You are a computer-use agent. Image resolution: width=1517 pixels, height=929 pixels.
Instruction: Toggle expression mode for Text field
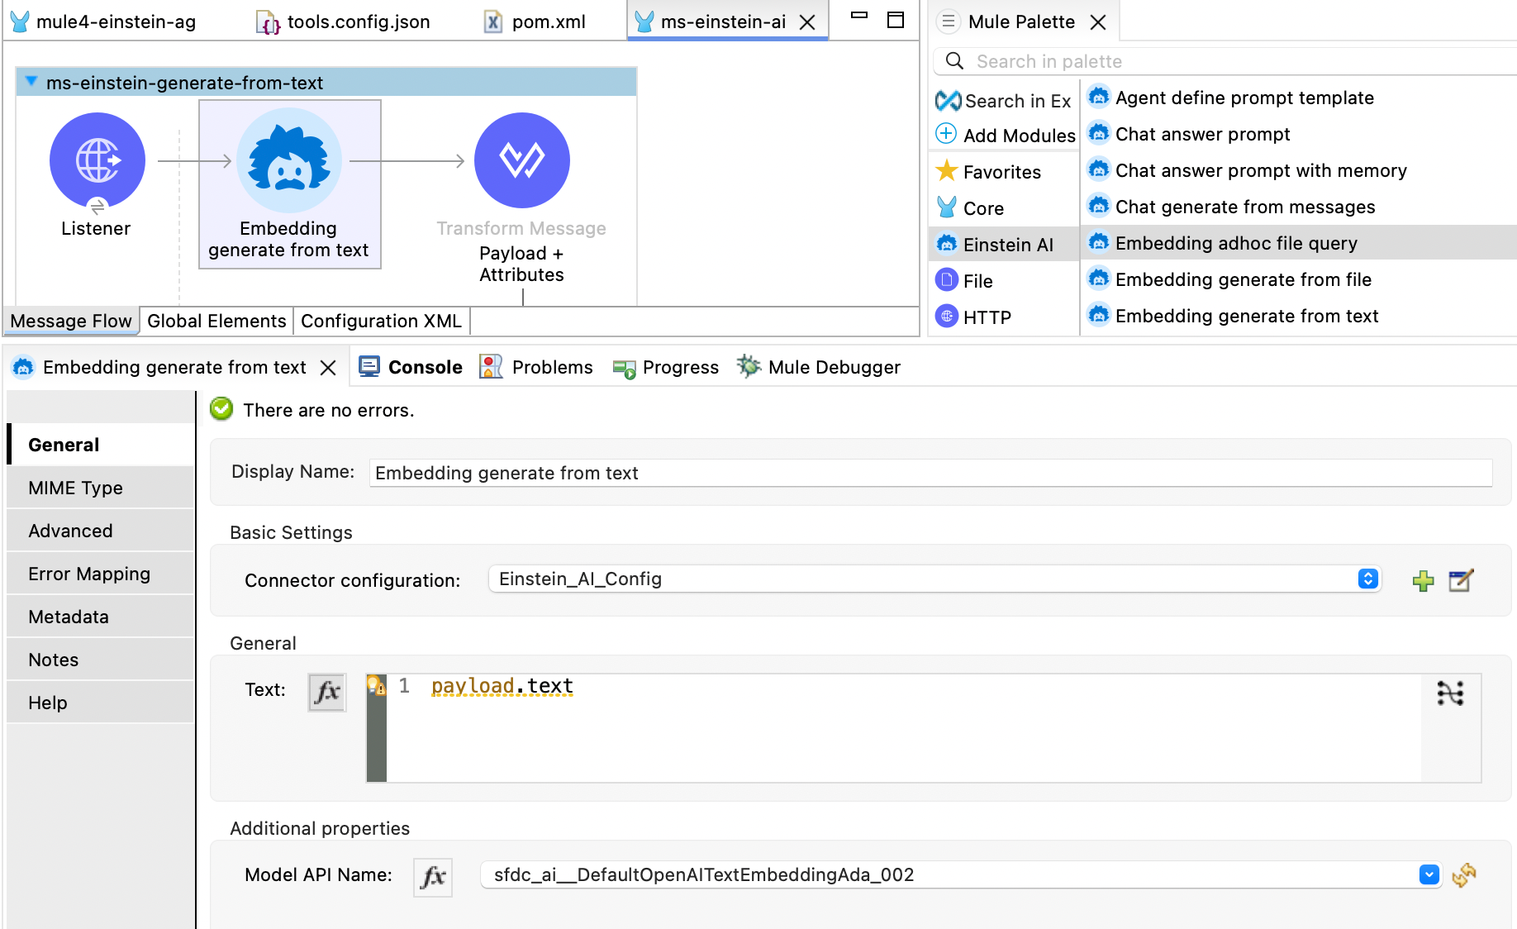327,692
